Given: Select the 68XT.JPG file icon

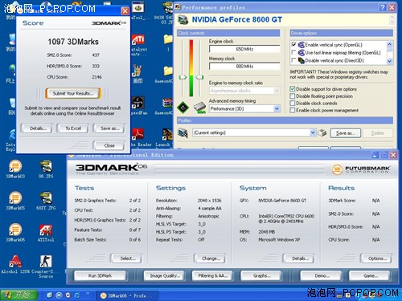Looking at the screenshot, I should click(x=46, y=201).
